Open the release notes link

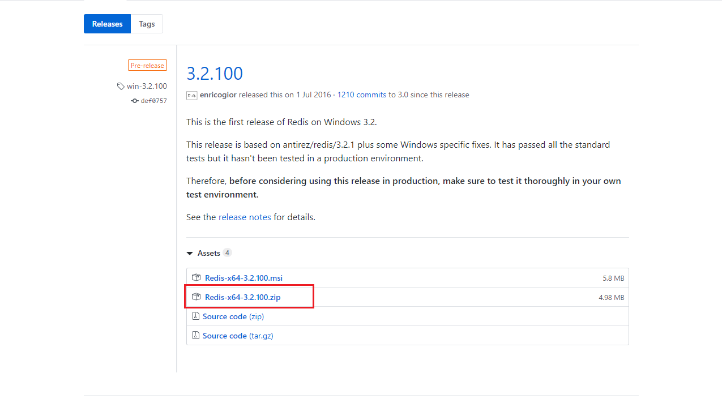[x=245, y=217]
